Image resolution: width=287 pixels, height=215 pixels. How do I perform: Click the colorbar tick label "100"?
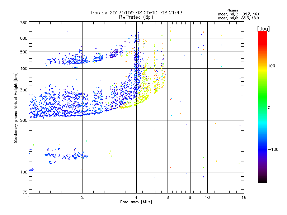click(272, 66)
